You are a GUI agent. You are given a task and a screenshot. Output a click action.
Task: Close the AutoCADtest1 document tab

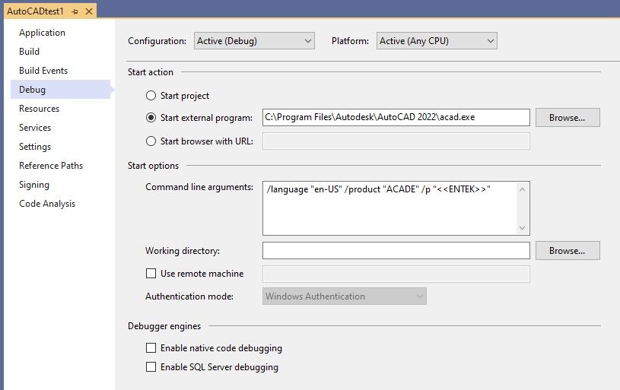coord(88,12)
